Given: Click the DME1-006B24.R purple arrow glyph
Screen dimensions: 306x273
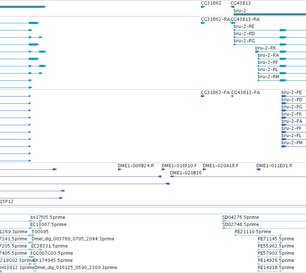Looking at the screenshot, I should pos(119,169).
